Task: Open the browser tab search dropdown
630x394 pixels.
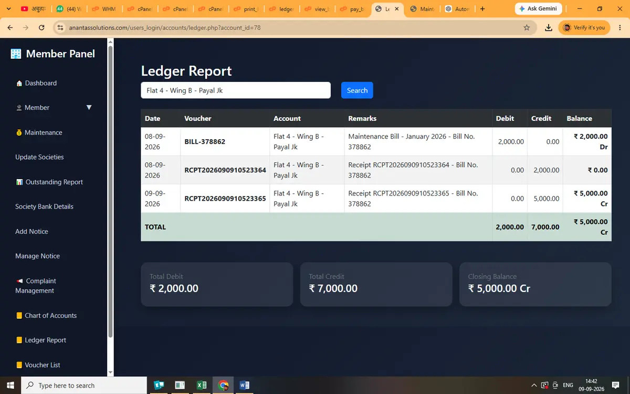Action: (x=8, y=9)
